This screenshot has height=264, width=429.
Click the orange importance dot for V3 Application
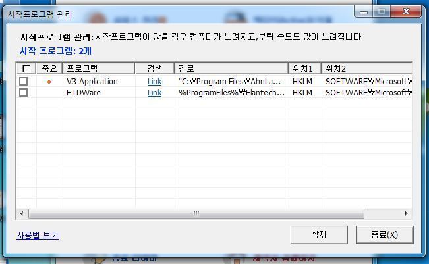[x=49, y=82]
